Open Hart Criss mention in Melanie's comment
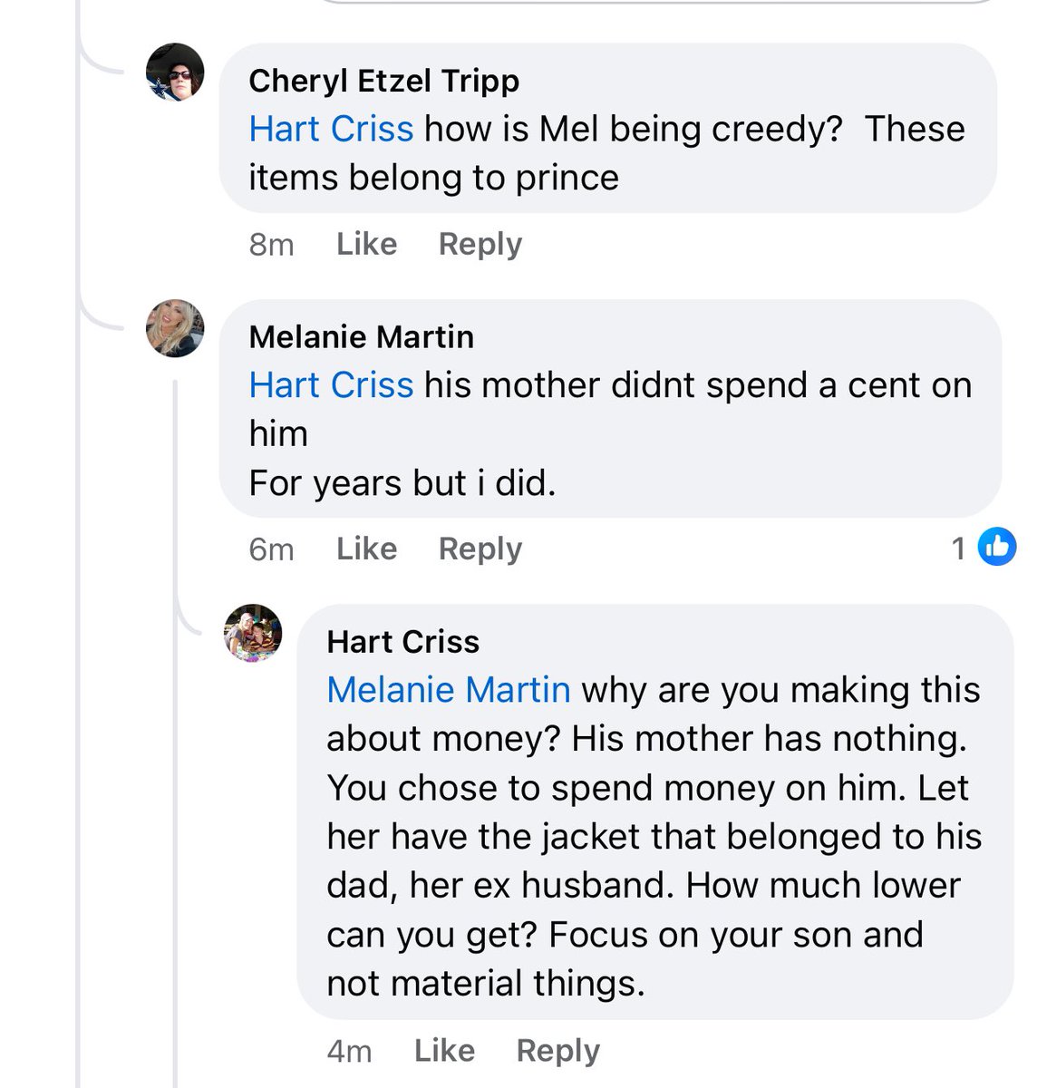Viewport: 1037px width, 1088px height. (x=331, y=385)
